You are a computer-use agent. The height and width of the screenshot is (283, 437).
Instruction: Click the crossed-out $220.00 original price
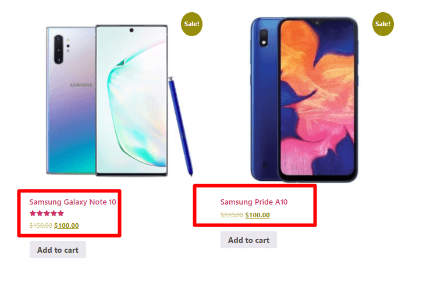pyautogui.click(x=232, y=215)
